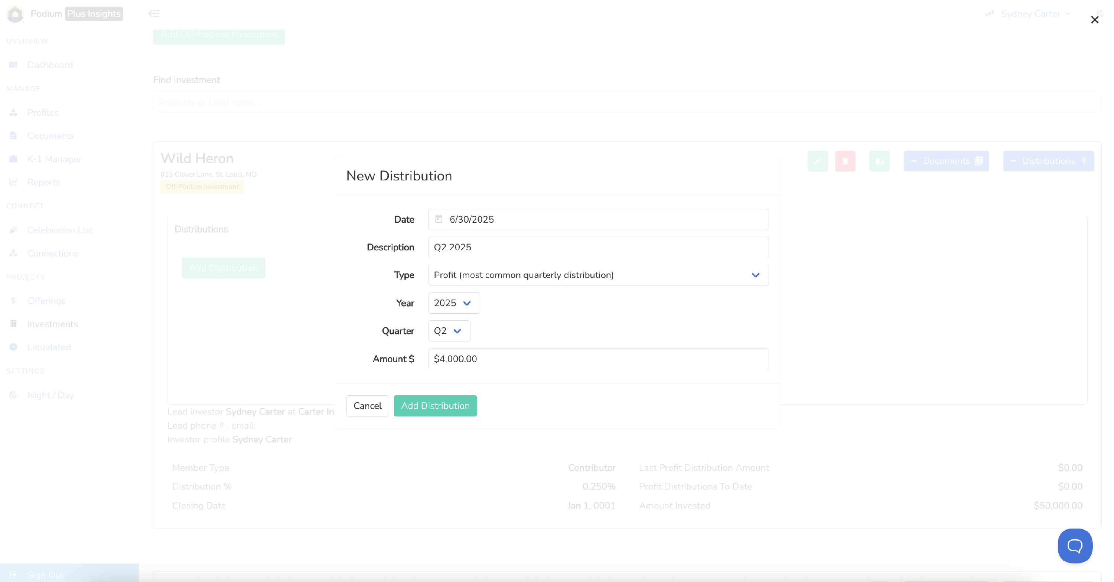Open the Documents button on Wild Heron
The height and width of the screenshot is (582, 1114).
point(946,161)
